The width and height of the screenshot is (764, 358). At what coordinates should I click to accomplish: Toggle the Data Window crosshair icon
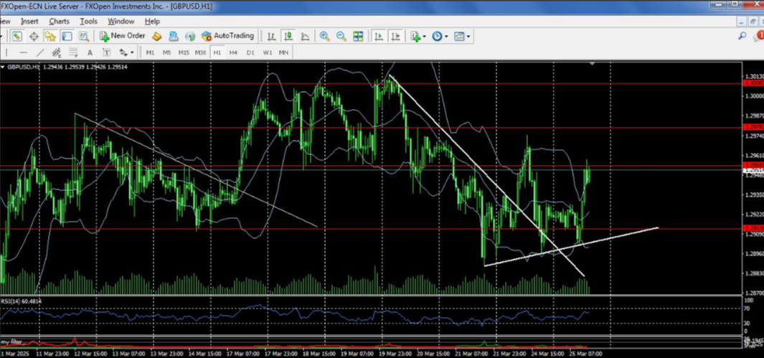[x=34, y=36]
